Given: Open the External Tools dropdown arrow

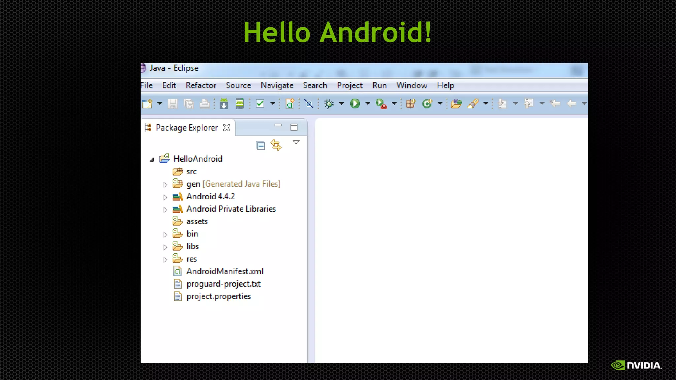Looking at the screenshot, I should tap(394, 104).
